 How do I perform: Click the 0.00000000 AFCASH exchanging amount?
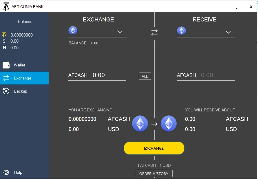(83, 119)
